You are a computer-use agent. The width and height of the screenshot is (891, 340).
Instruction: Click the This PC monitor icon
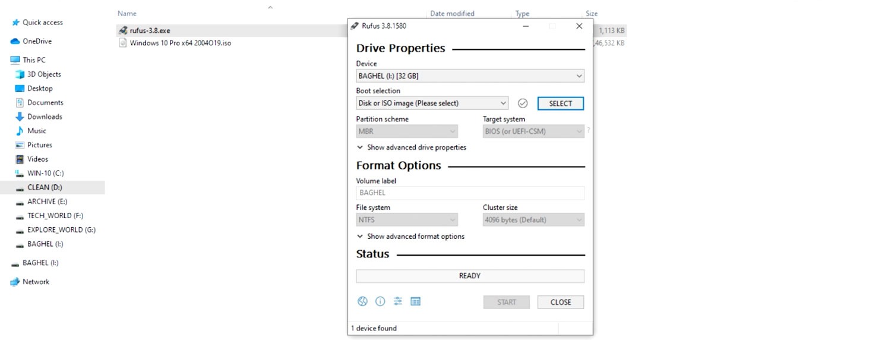tap(15, 60)
